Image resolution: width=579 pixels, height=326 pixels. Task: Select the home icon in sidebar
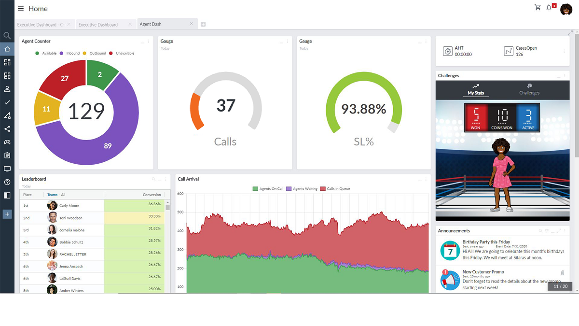point(7,49)
